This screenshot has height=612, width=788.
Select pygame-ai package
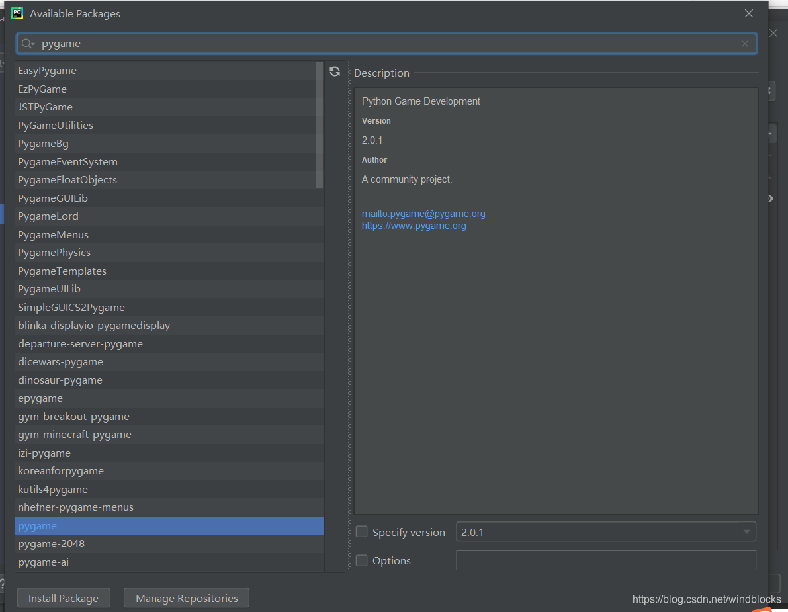pyautogui.click(x=169, y=562)
